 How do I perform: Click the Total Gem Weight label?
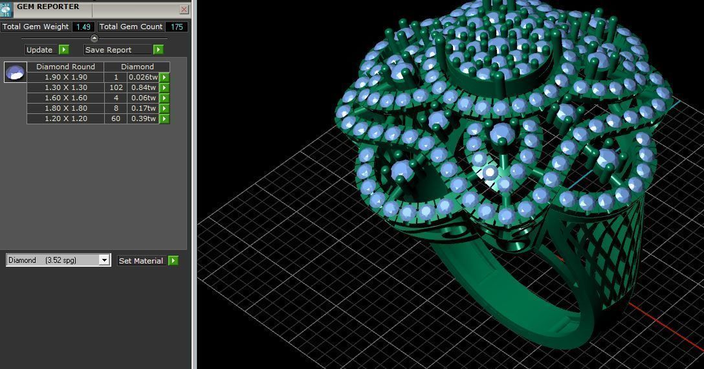[36, 27]
